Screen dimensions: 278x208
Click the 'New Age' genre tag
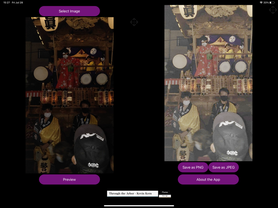pyautogui.click(x=165, y=196)
